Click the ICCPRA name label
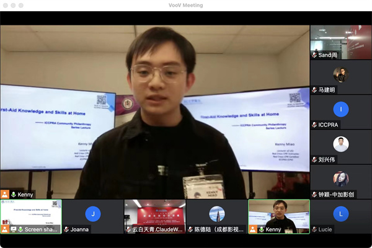Viewport: 372px width, 248px height. pos(328,125)
